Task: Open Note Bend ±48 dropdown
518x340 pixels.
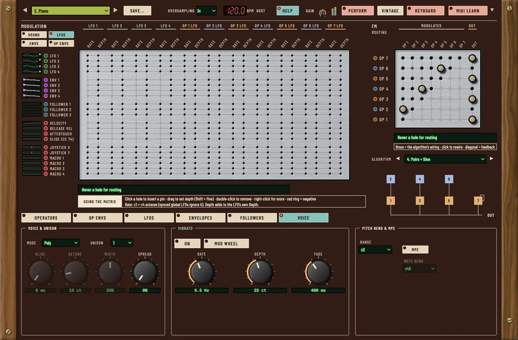Action: click(420, 268)
